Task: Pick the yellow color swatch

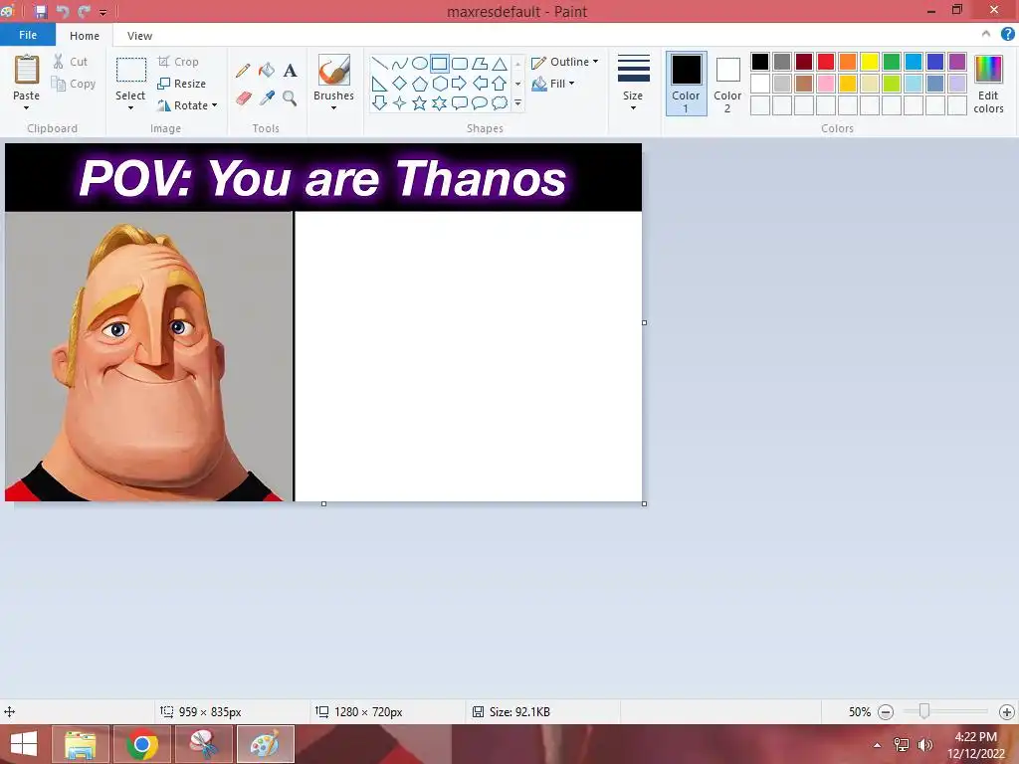Action: [x=870, y=62]
